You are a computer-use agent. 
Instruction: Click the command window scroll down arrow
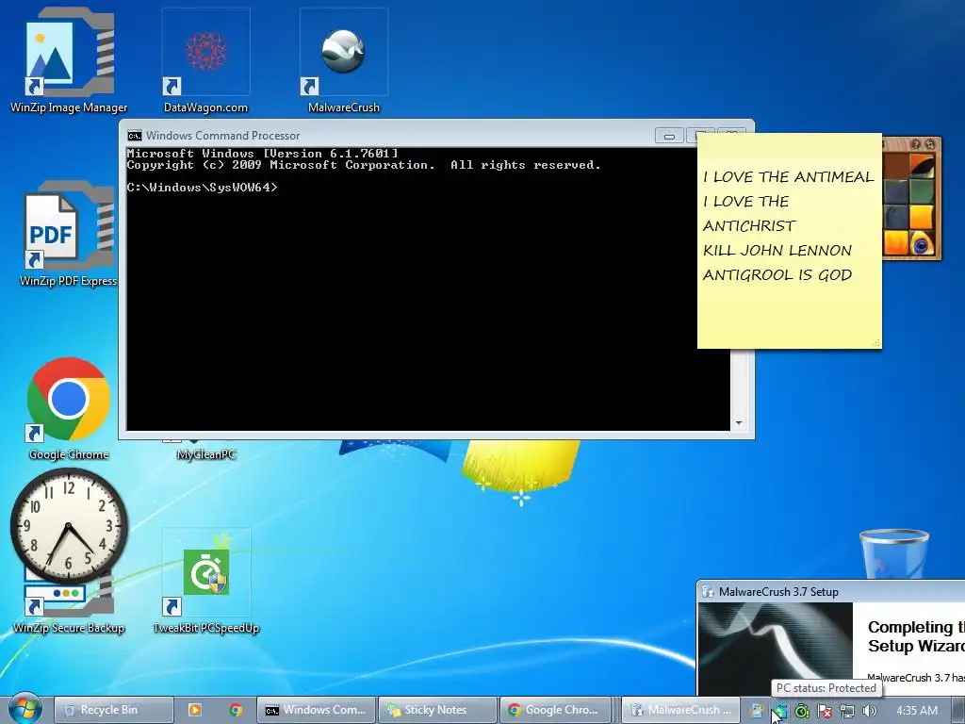pos(739,423)
